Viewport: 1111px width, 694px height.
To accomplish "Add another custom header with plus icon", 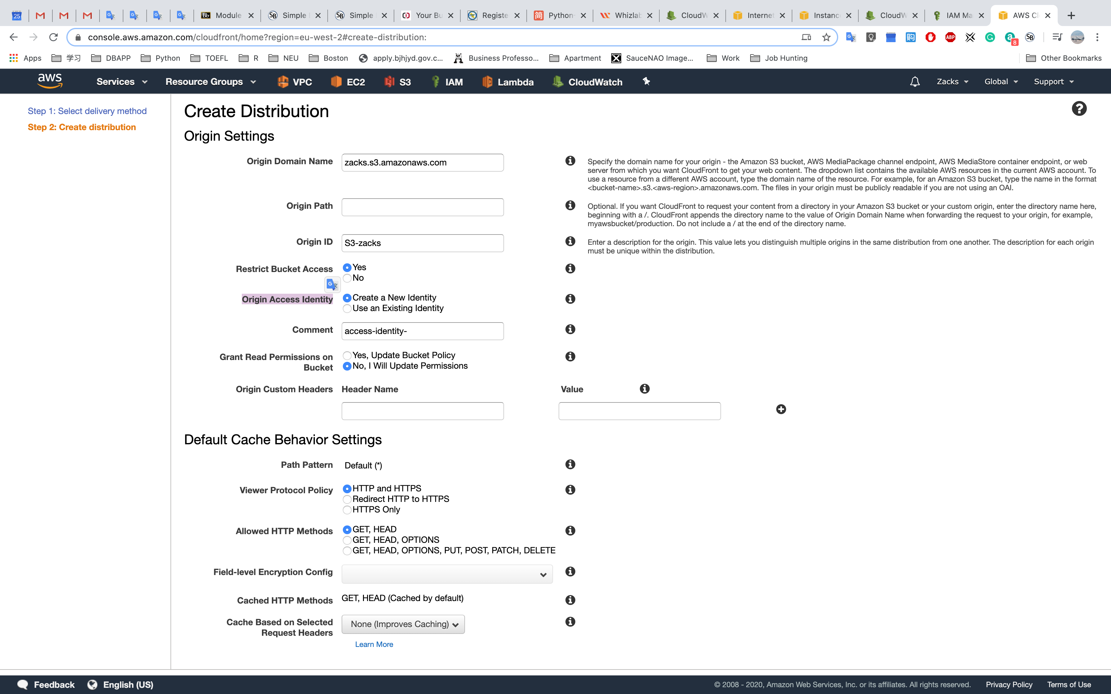I will [781, 409].
